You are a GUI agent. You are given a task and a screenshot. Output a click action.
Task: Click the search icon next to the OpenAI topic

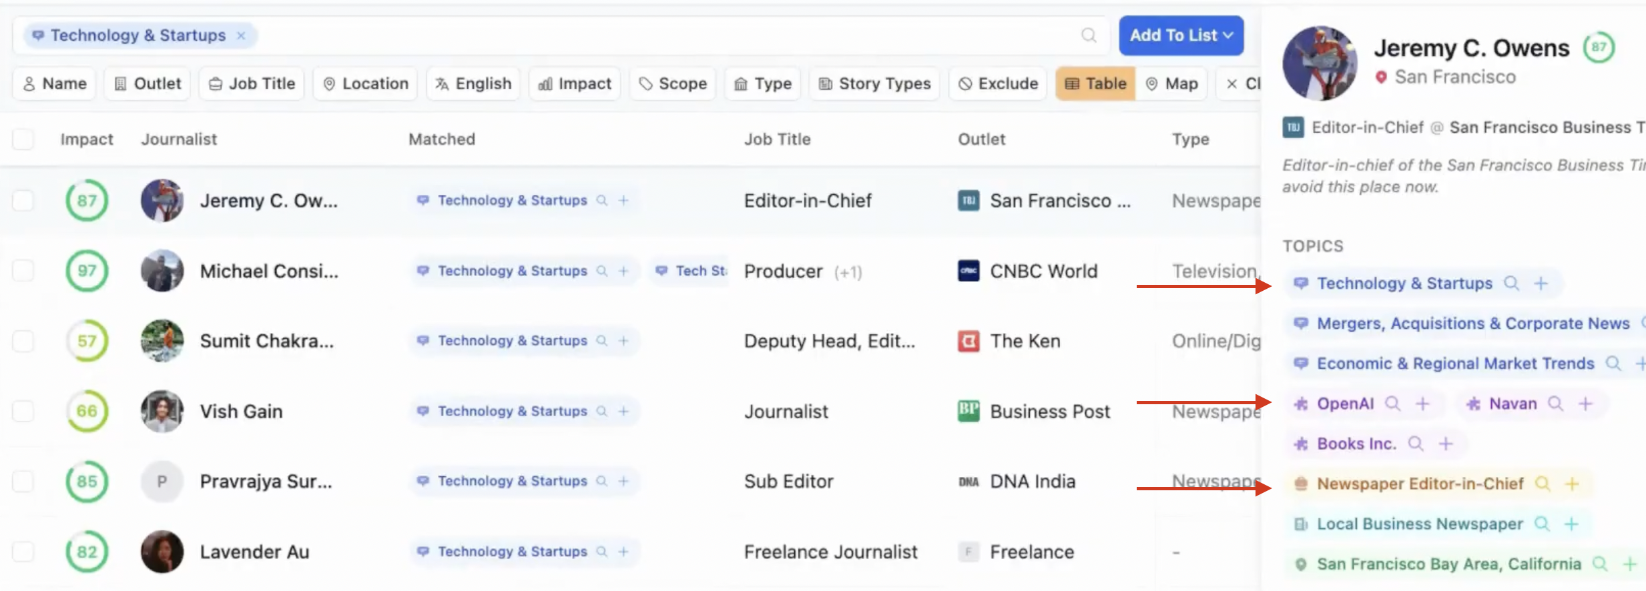point(1392,404)
